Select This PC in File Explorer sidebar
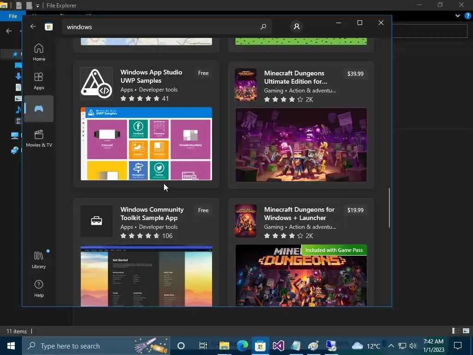 tap(15, 135)
